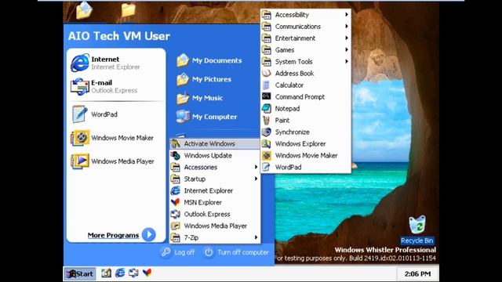
Task: Click the Windows Update globe icon
Action: tap(176, 155)
